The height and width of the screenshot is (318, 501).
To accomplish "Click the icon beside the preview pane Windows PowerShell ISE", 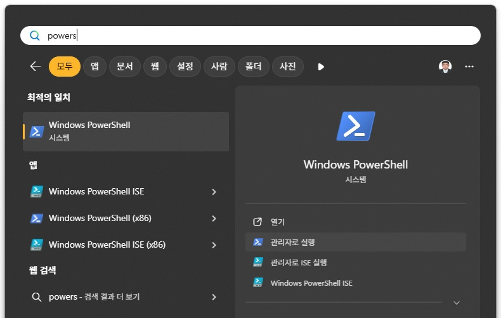I will pyautogui.click(x=258, y=283).
